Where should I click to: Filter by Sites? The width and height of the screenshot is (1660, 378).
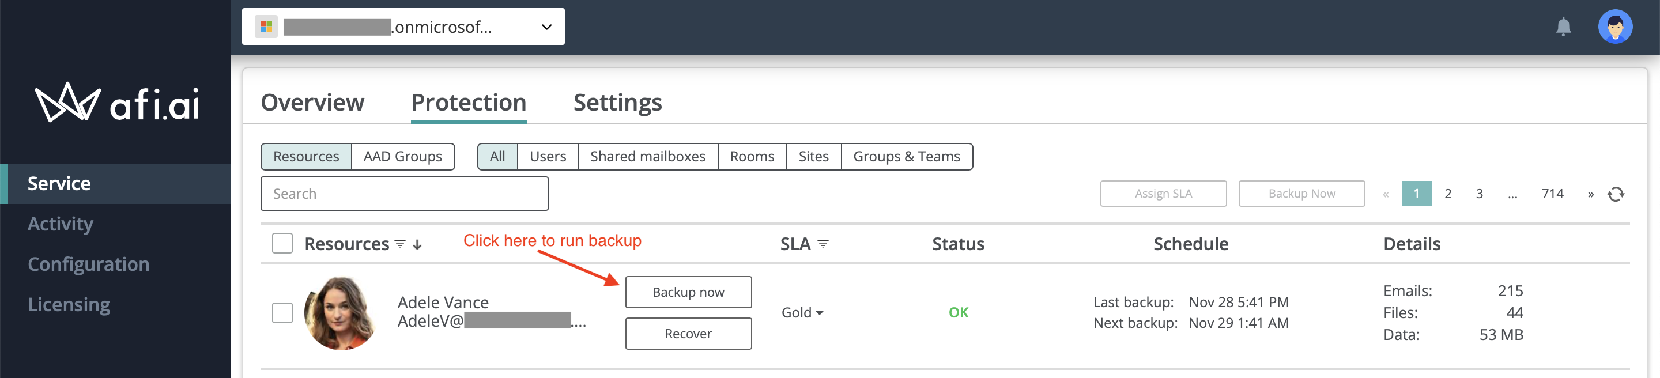click(813, 157)
